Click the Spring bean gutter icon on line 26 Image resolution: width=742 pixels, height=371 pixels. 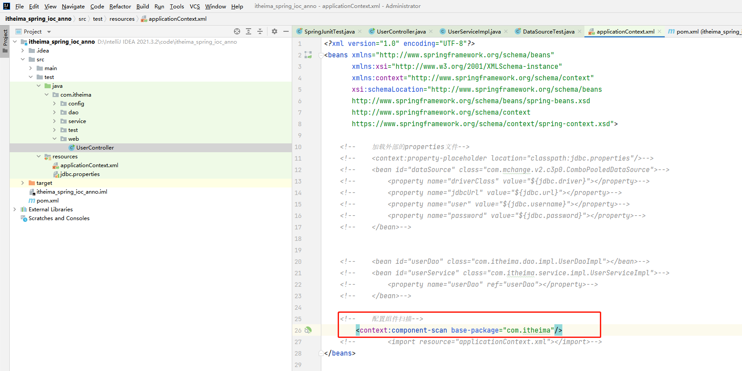[308, 330]
